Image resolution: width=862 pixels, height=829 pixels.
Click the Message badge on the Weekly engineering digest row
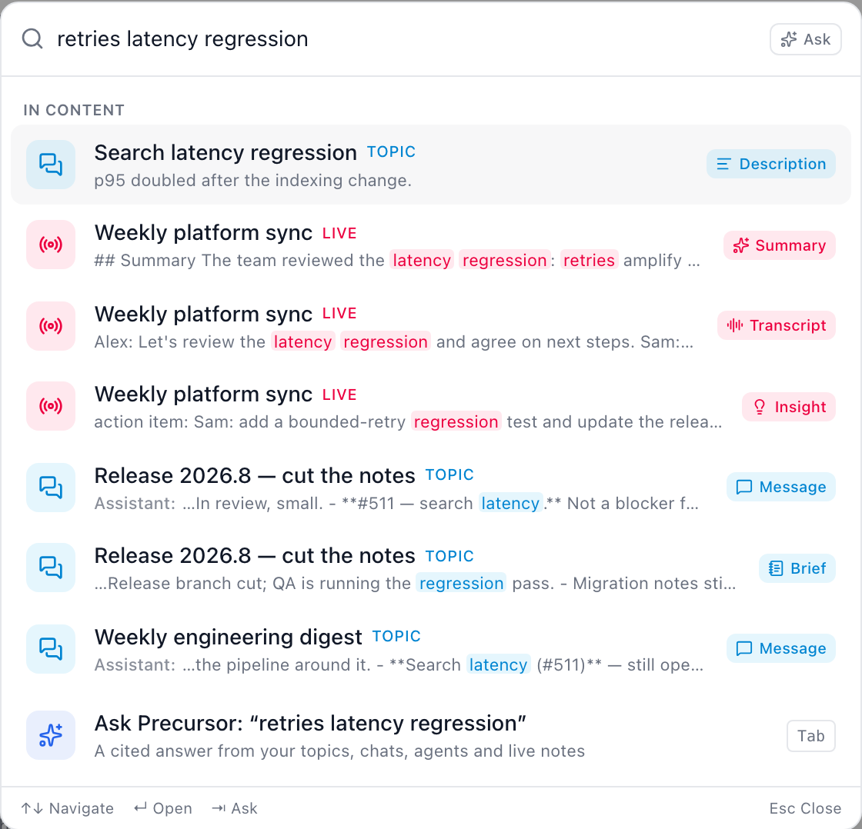(780, 648)
